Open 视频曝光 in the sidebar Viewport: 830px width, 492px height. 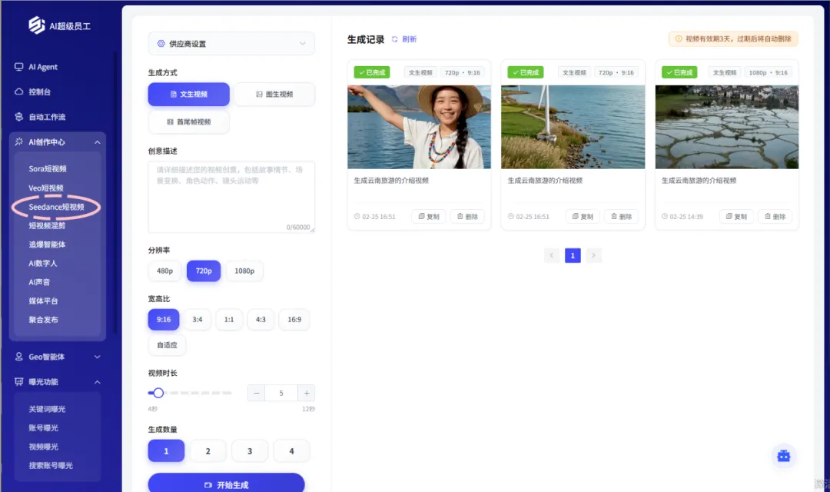pyautogui.click(x=43, y=447)
